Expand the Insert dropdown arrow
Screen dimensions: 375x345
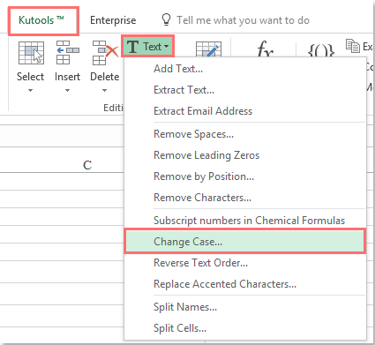click(67, 91)
